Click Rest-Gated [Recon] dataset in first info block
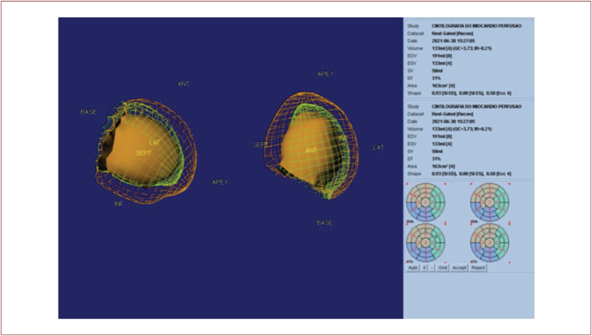Viewport: 592px width, 336px height. point(452,34)
